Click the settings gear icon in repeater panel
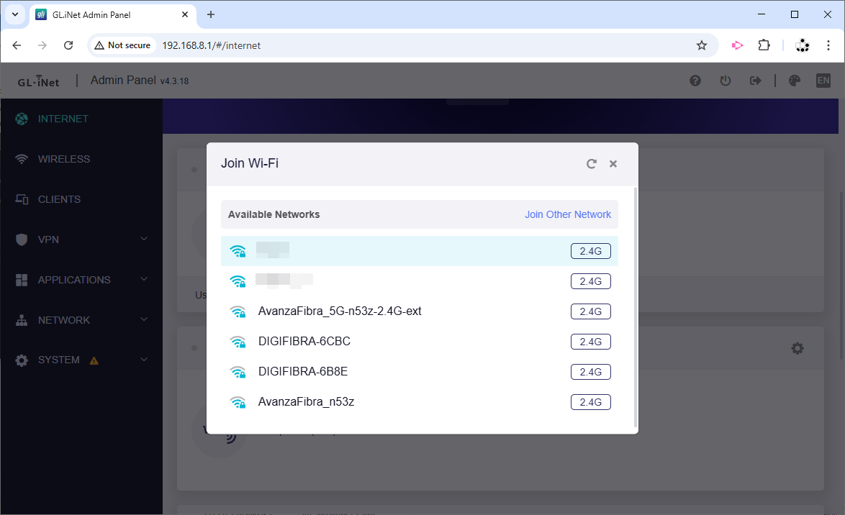This screenshot has height=515, width=845. (x=797, y=348)
